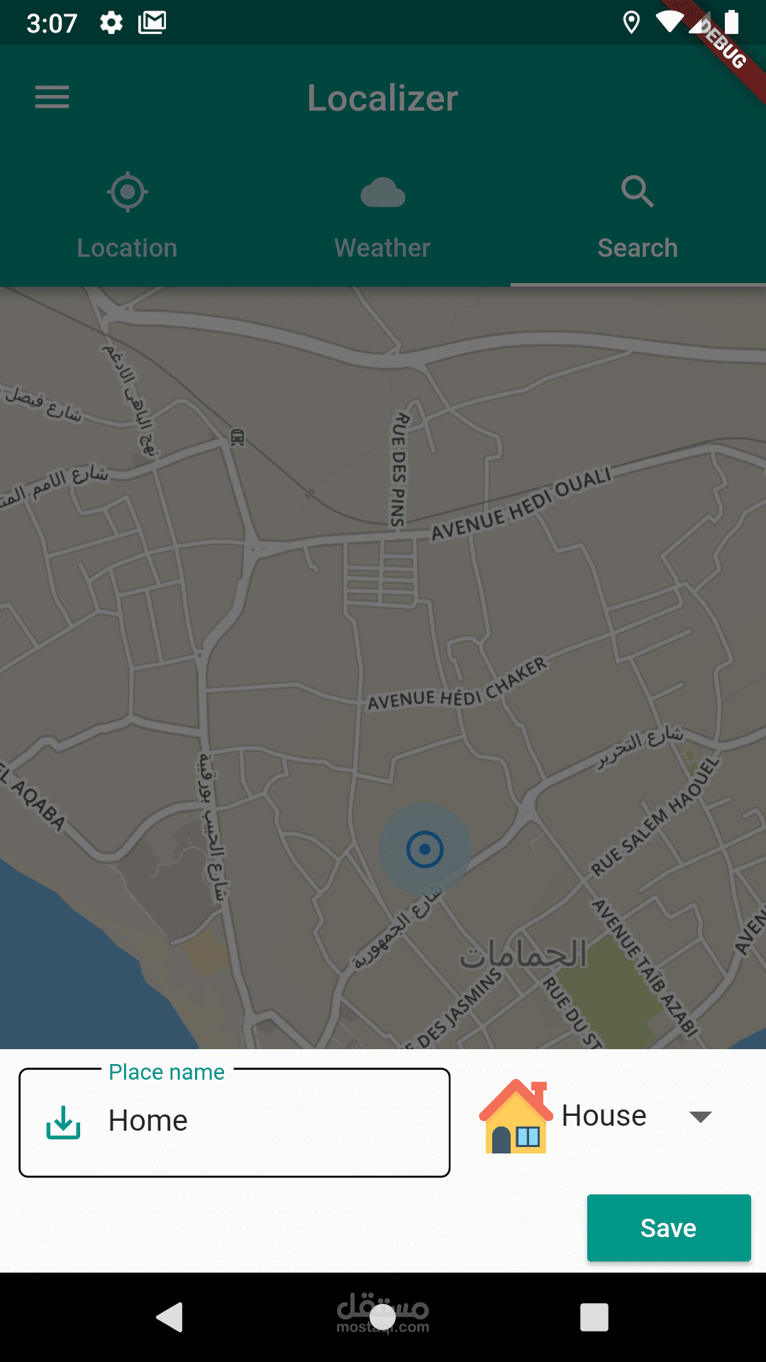Click the Gmail notification icon
The height and width of the screenshot is (1362, 766).
tap(152, 23)
